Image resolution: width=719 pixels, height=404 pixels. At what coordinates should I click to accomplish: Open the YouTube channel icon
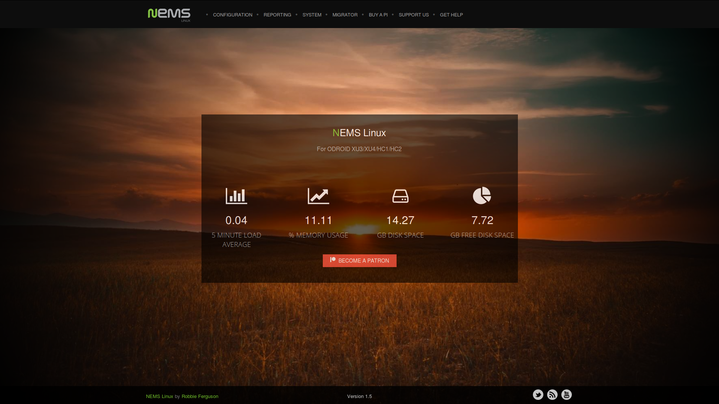pyautogui.click(x=566, y=395)
